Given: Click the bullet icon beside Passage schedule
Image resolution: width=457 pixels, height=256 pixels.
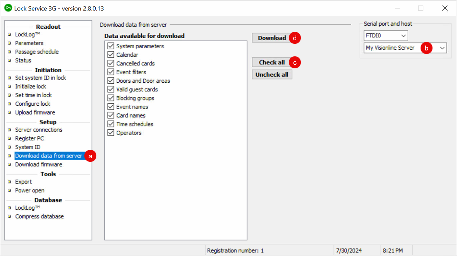Looking at the screenshot, I should [x=9, y=51].
